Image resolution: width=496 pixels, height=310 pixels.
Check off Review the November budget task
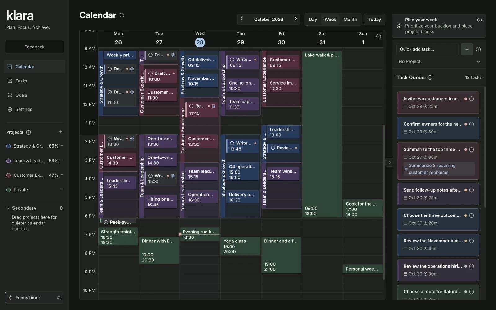[472, 241]
